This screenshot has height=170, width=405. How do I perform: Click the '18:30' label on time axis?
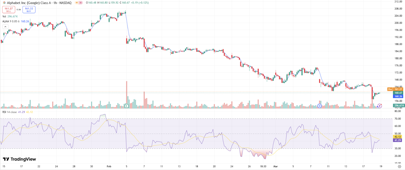point(263,166)
